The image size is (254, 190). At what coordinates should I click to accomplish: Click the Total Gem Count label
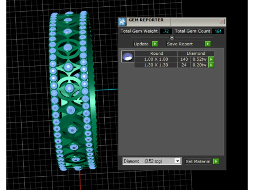(x=193, y=31)
